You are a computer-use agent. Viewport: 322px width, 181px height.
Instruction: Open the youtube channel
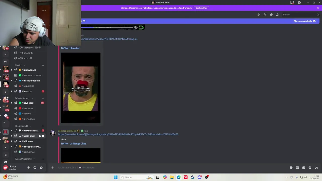pyautogui.click(x=29, y=108)
